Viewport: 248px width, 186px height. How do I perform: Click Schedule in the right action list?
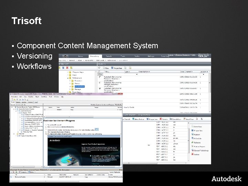197,138
